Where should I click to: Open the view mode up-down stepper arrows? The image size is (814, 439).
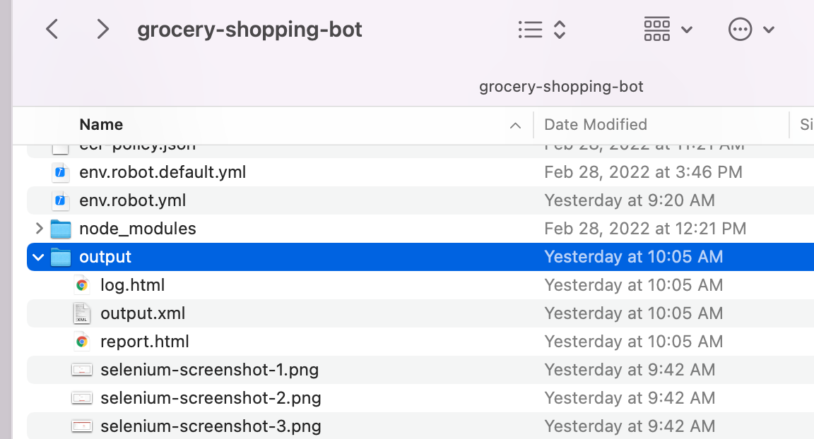point(559,30)
